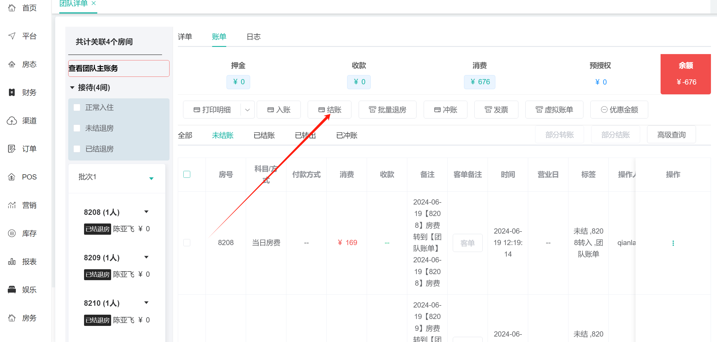Select the 团队详单 page tab
The width and height of the screenshot is (717, 342).
tap(73, 3)
